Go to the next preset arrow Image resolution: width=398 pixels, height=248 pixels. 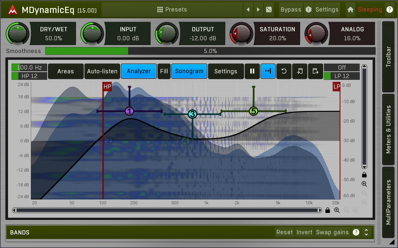(x=258, y=10)
